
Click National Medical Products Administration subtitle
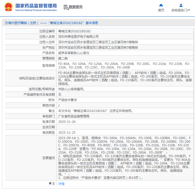[36, 10]
